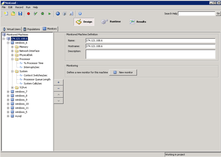The height and width of the screenshot is (157, 221).
Task: Collapse the windows_6 monitor node
Action: [x=8, y=43]
